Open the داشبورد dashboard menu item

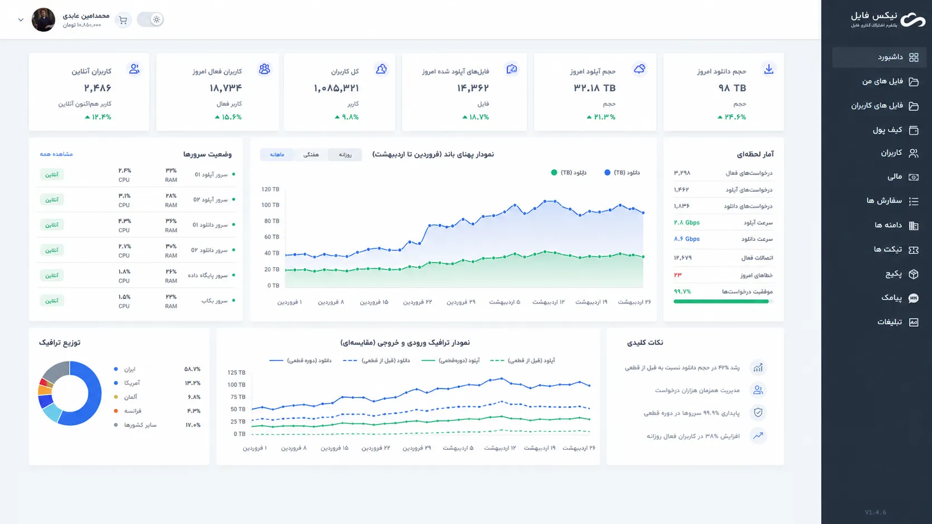tap(879, 57)
